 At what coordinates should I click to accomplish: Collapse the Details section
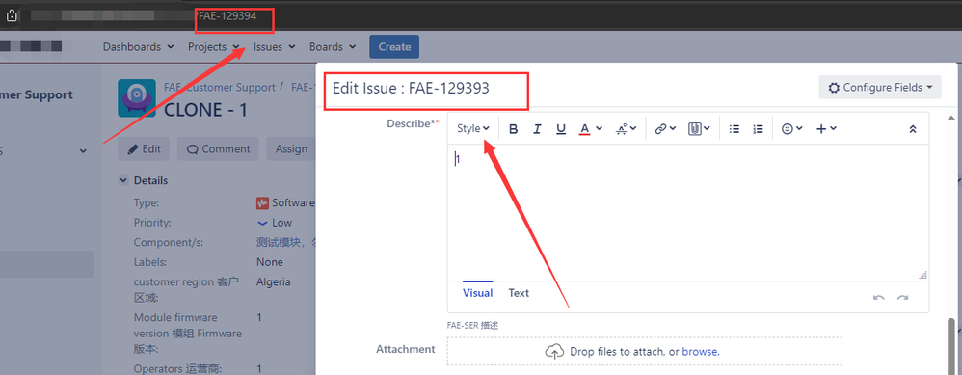click(x=123, y=180)
